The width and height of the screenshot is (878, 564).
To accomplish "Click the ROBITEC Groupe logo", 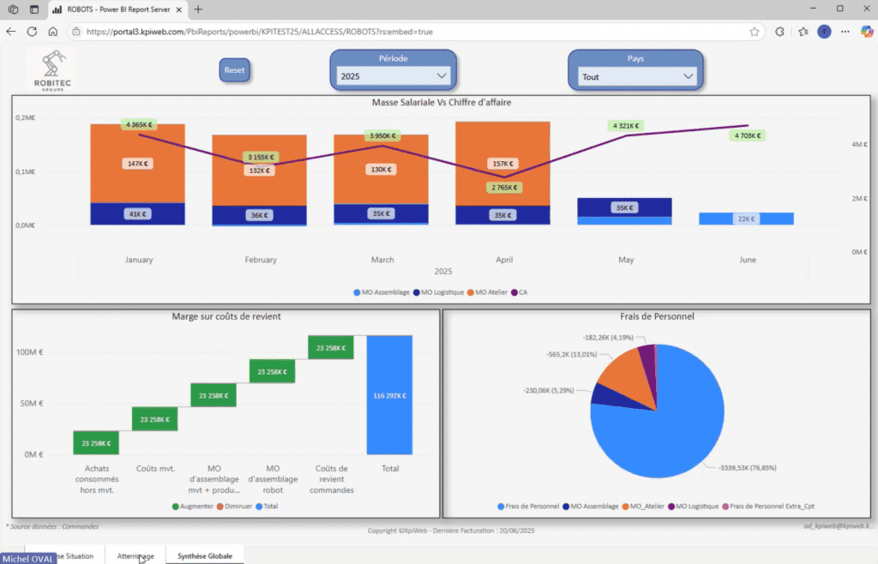I will tap(53, 71).
